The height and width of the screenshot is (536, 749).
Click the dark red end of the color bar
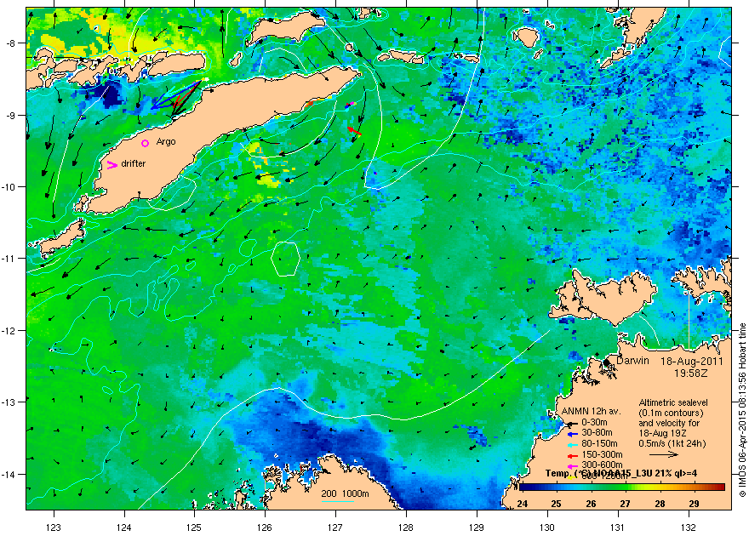tap(721, 488)
